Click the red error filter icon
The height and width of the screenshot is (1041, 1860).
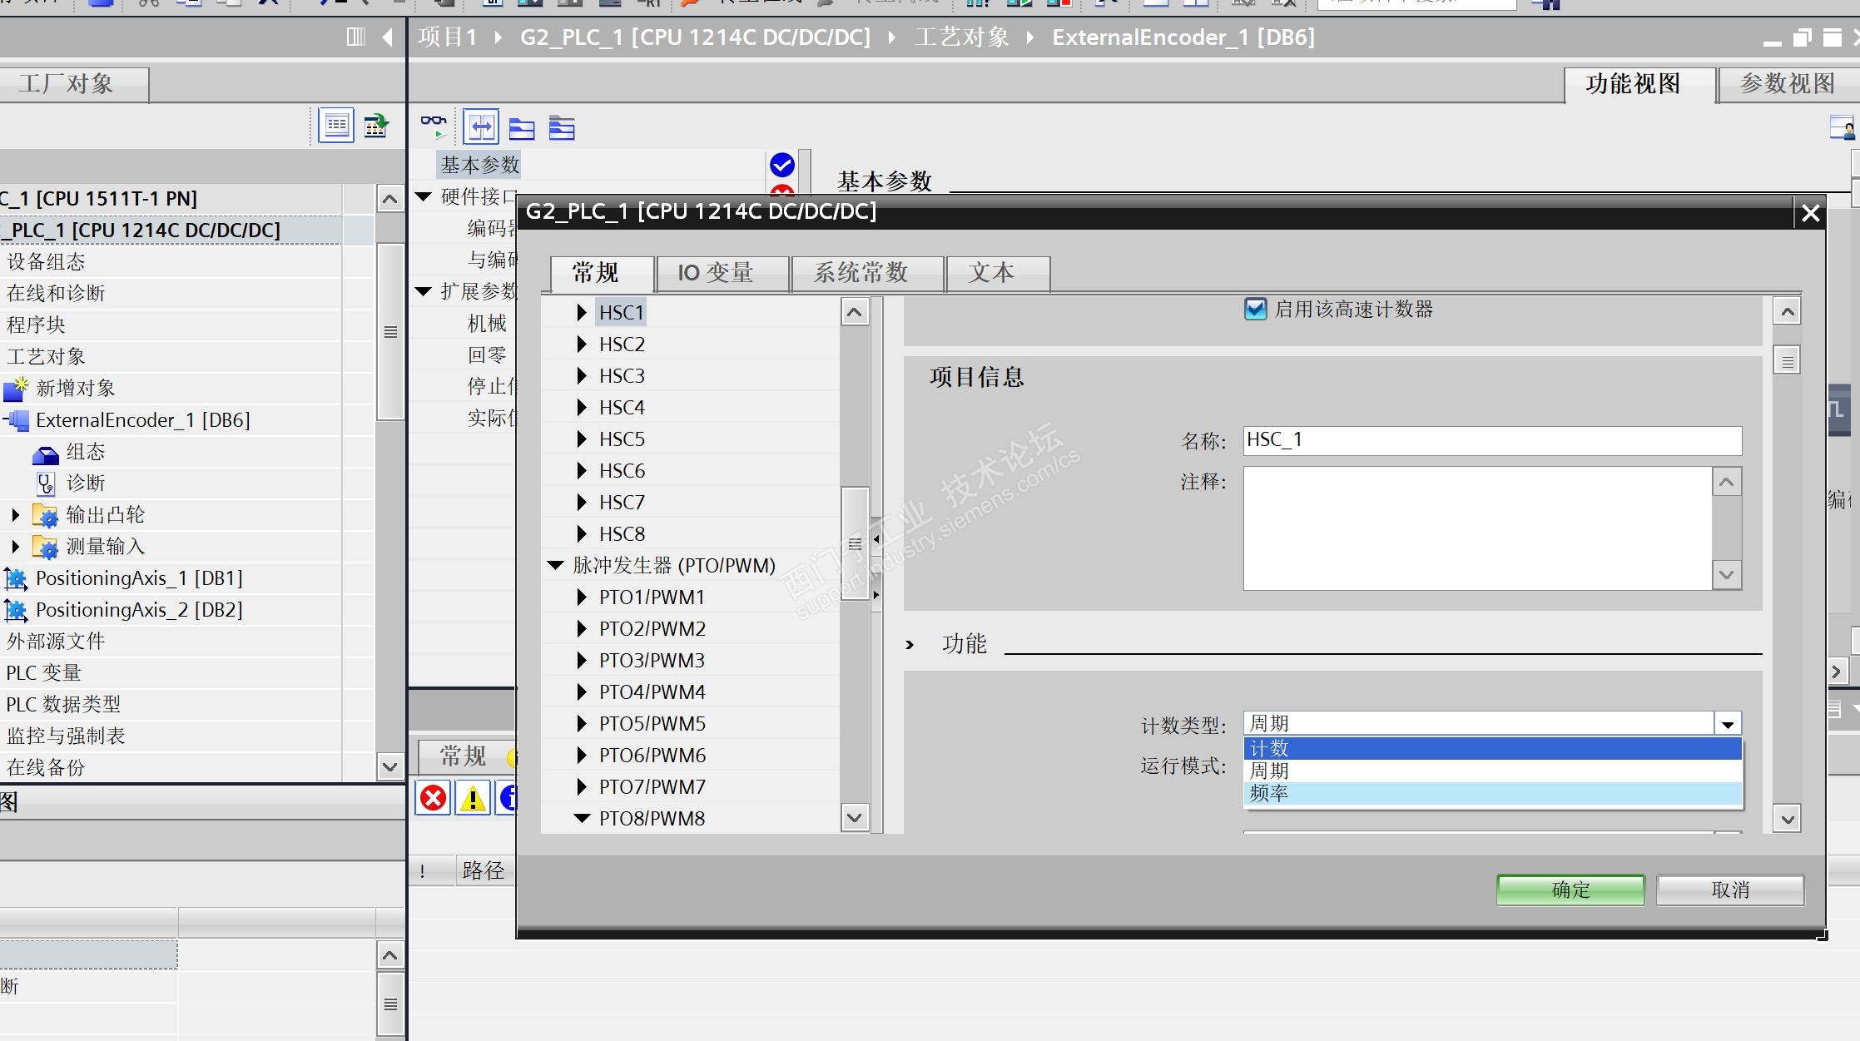click(x=433, y=799)
